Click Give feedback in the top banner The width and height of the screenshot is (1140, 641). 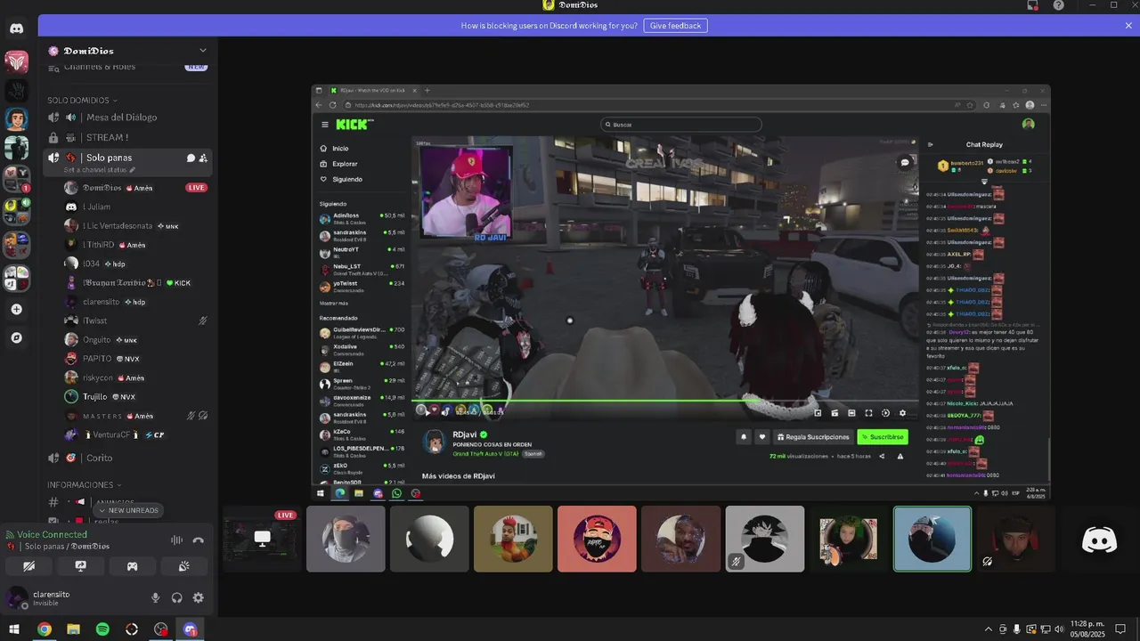(675, 26)
